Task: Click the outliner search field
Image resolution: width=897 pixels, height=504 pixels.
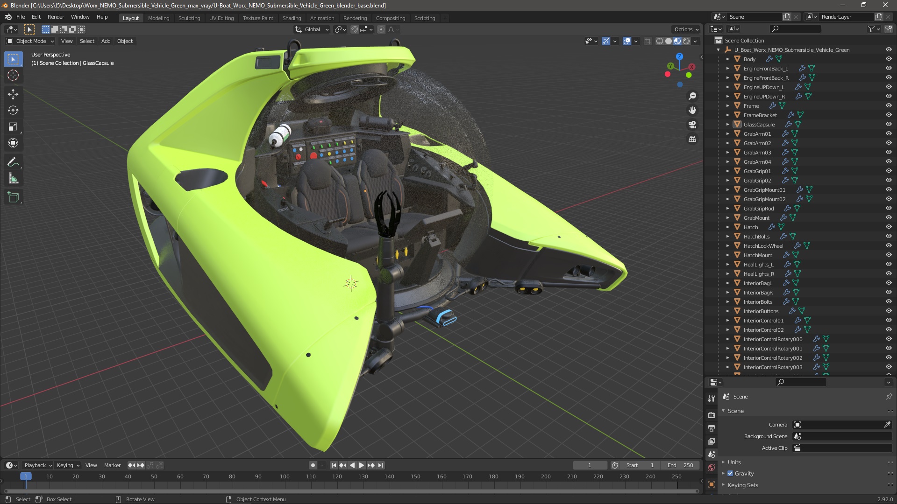Action: point(795,29)
